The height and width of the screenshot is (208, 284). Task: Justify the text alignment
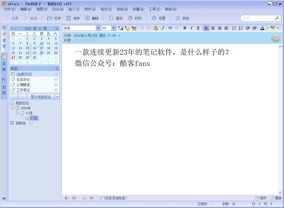pos(226,28)
